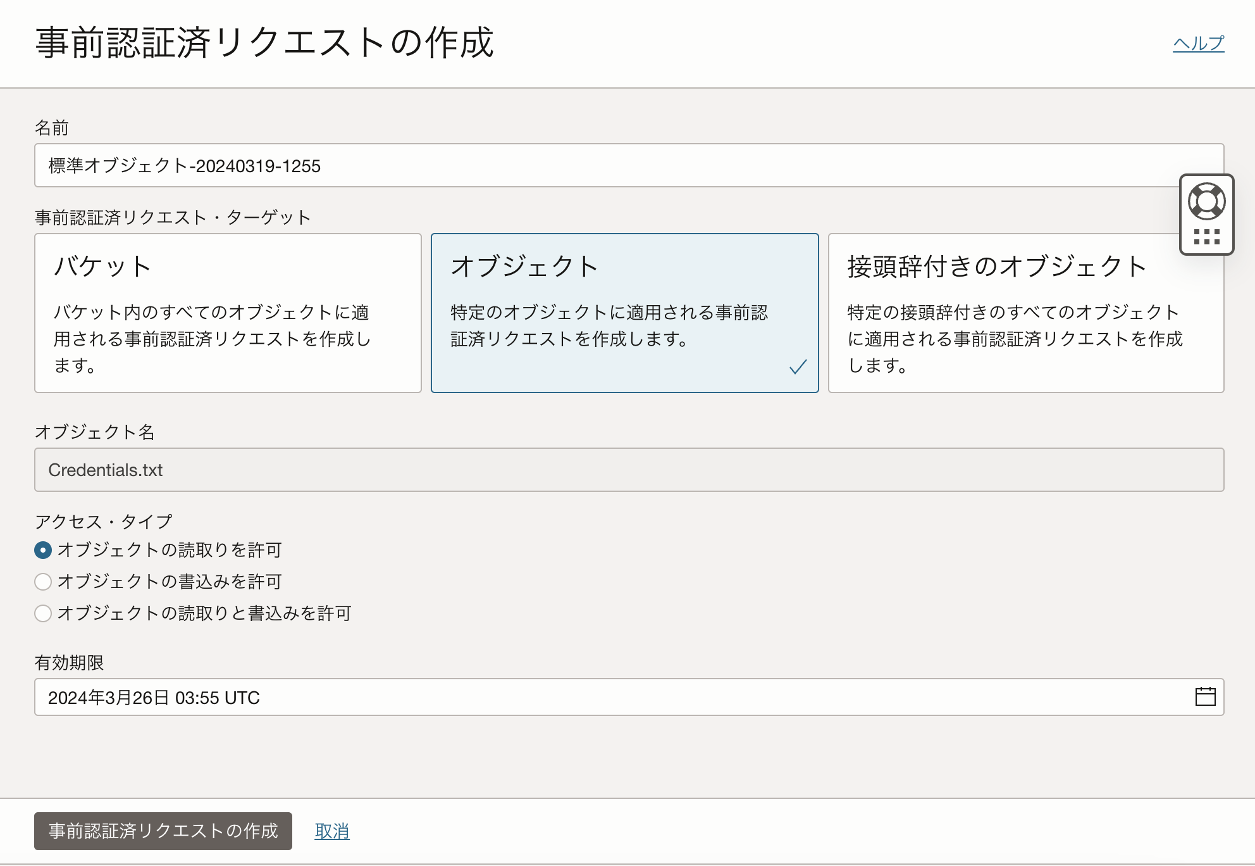Open the 有効期限 date picker
This screenshot has width=1255, height=866.
1206,696
